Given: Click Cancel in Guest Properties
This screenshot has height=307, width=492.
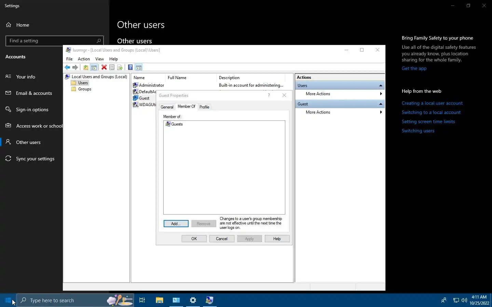Looking at the screenshot, I should pos(222,239).
